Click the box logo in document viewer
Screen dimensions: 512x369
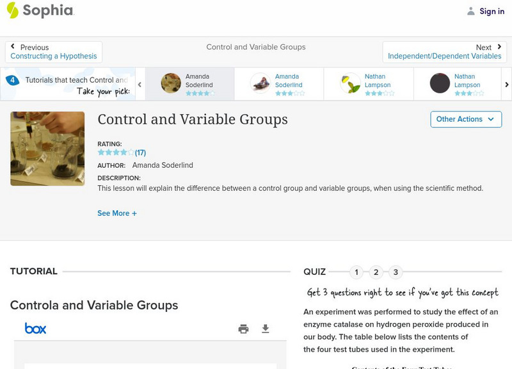coord(36,328)
